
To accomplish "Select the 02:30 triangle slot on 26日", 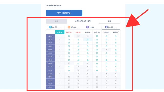I will [x=116, y=70].
